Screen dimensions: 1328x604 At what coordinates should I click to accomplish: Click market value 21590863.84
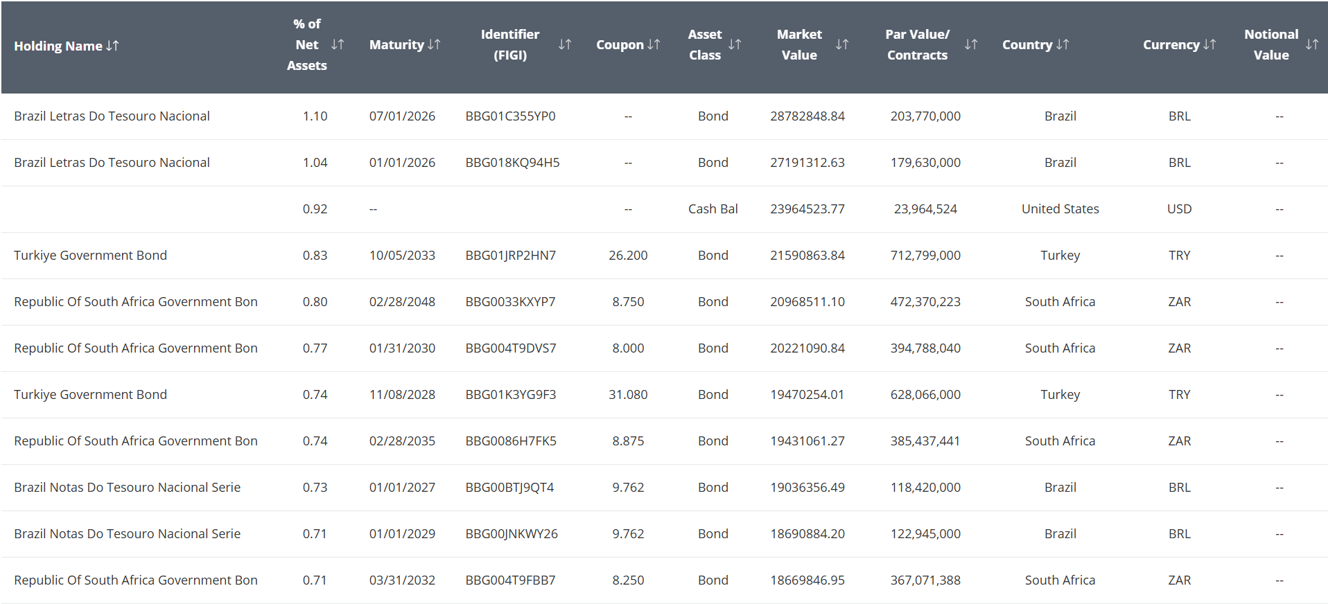point(807,255)
